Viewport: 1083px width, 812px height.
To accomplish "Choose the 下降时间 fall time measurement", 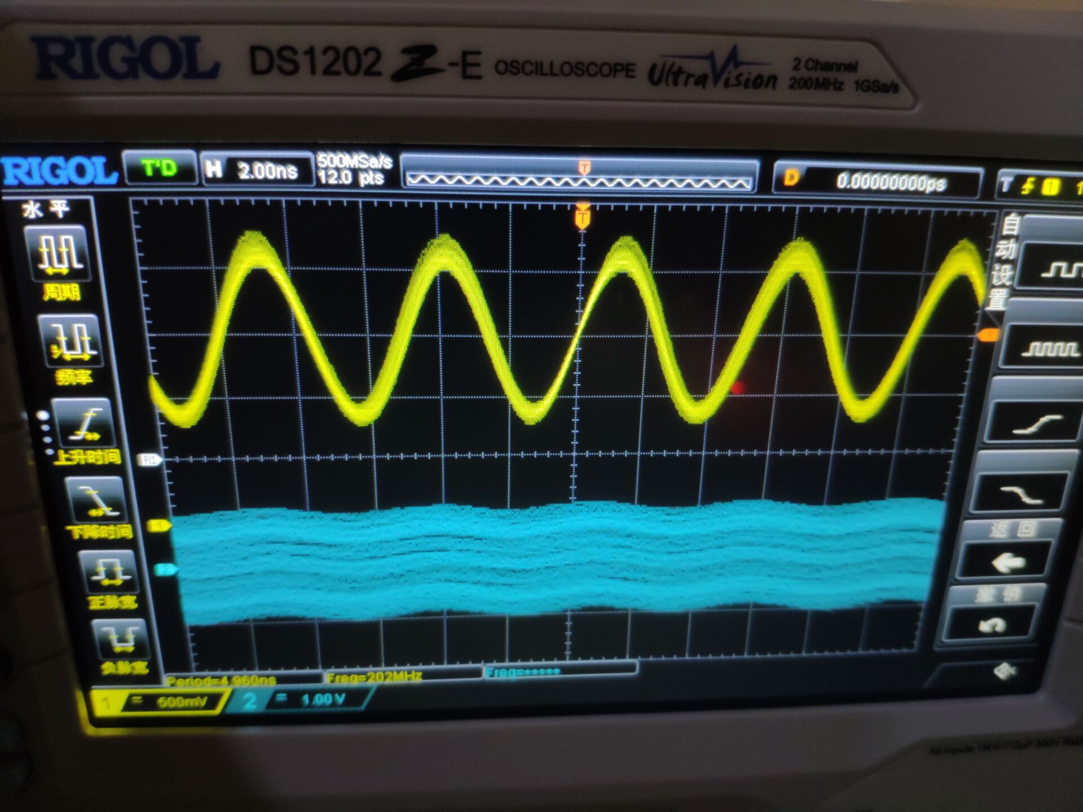I will click(x=96, y=501).
